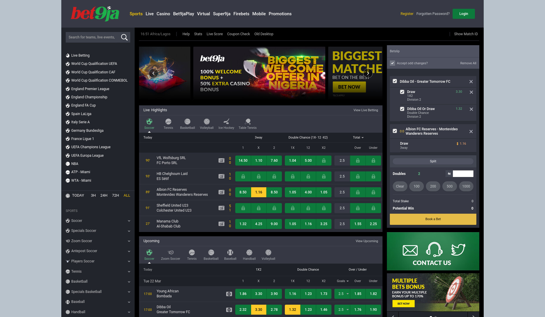
Task: Select ALL time filter
Action: click(127, 195)
